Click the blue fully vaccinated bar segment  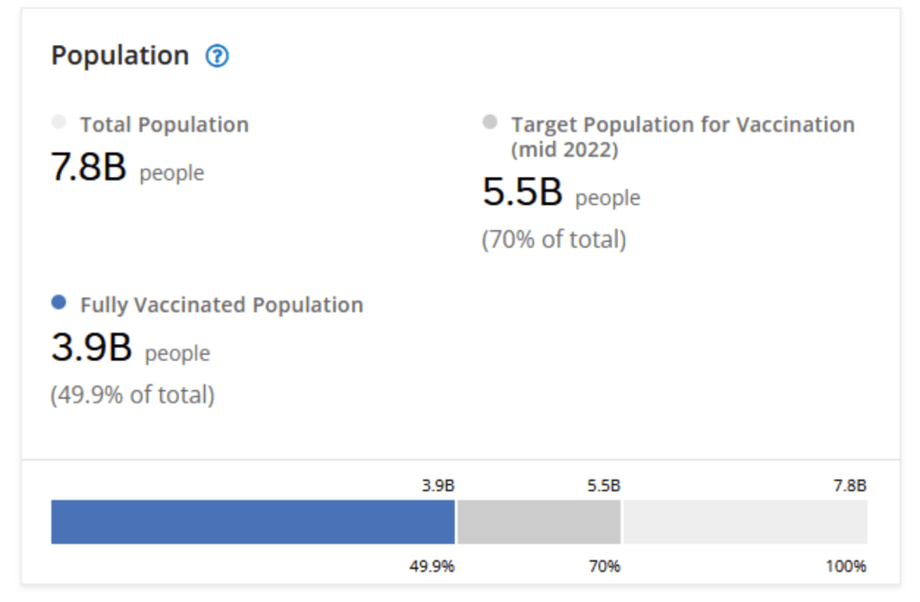tap(253, 522)
